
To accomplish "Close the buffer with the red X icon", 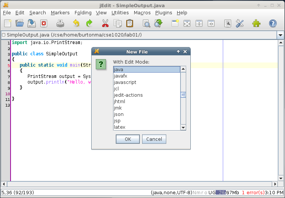I will [44, 23].
